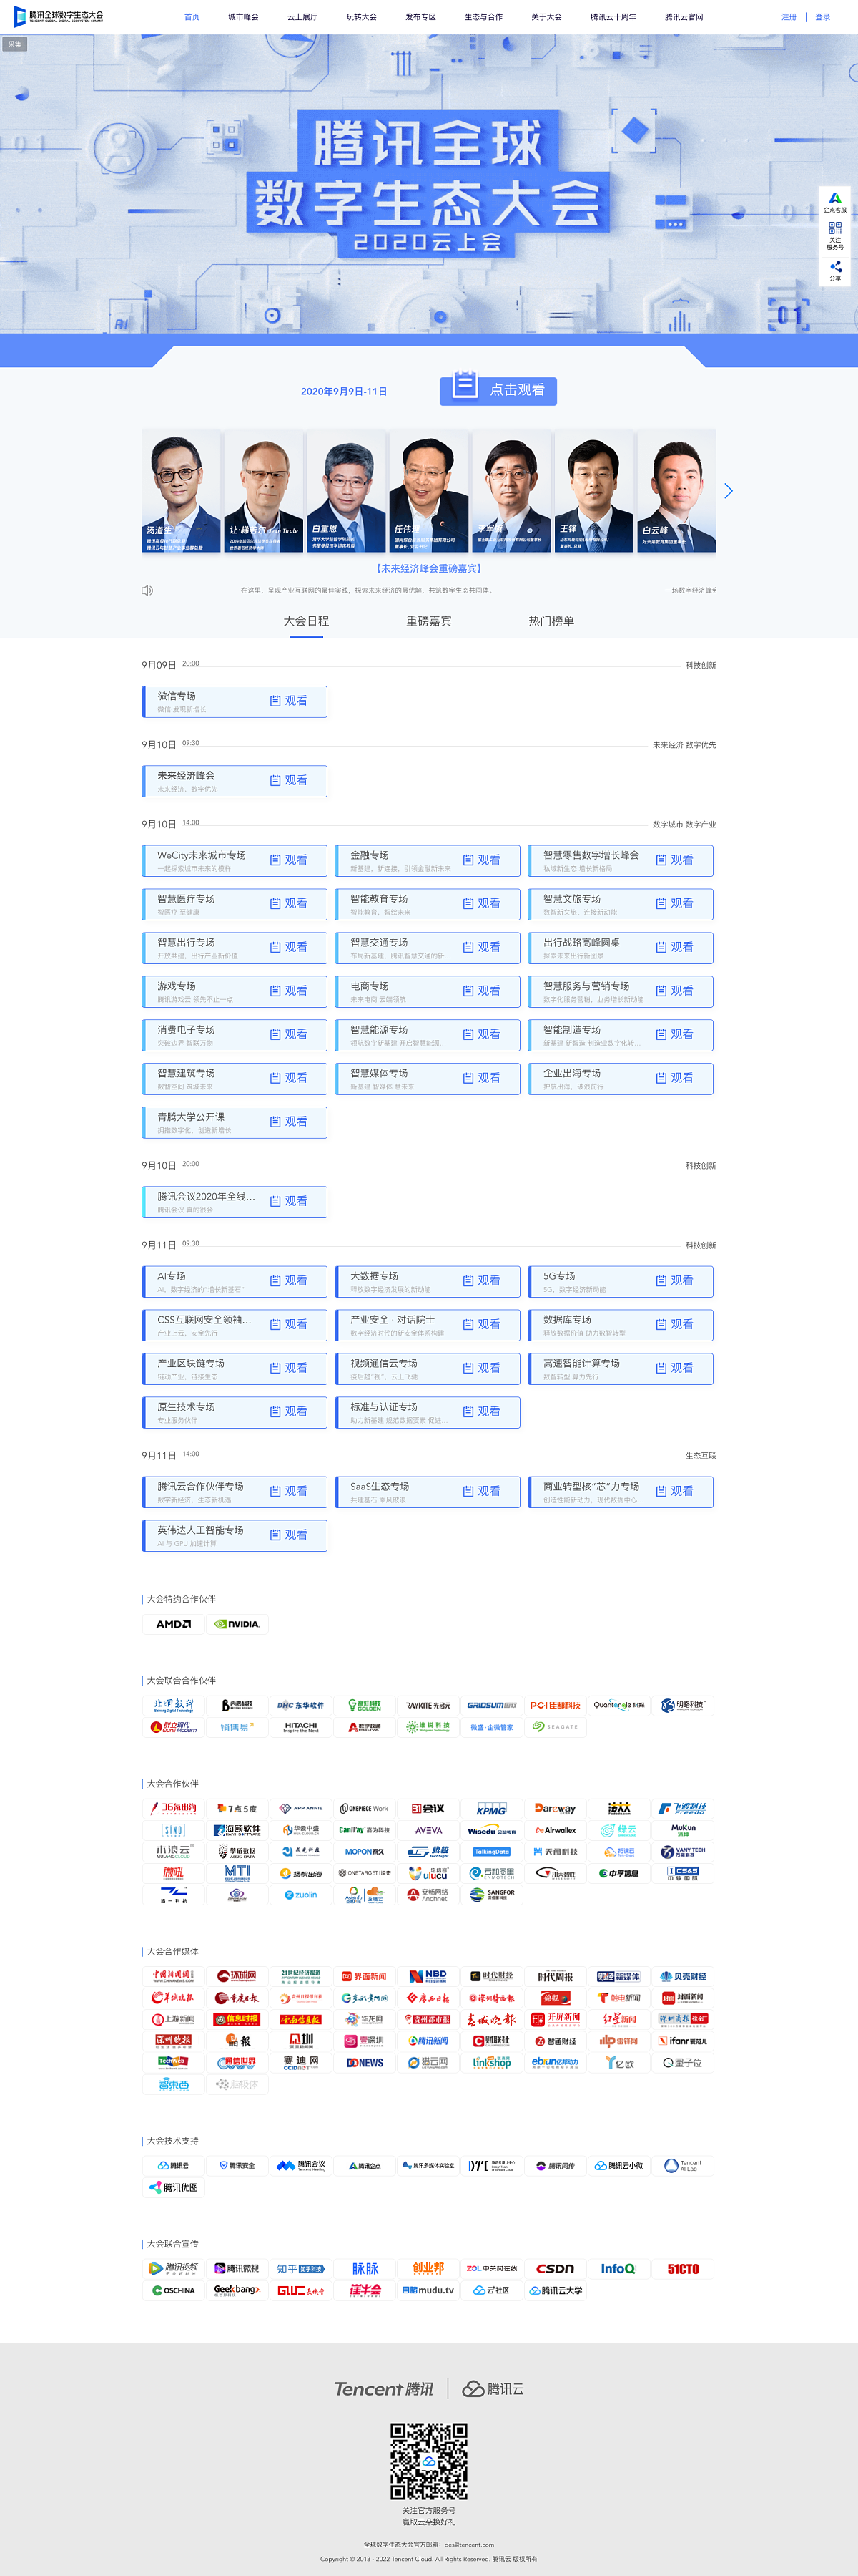
Task: Click the 【未来经济峰会重磅嘉宾】 heading link
Action: point(428,568)
